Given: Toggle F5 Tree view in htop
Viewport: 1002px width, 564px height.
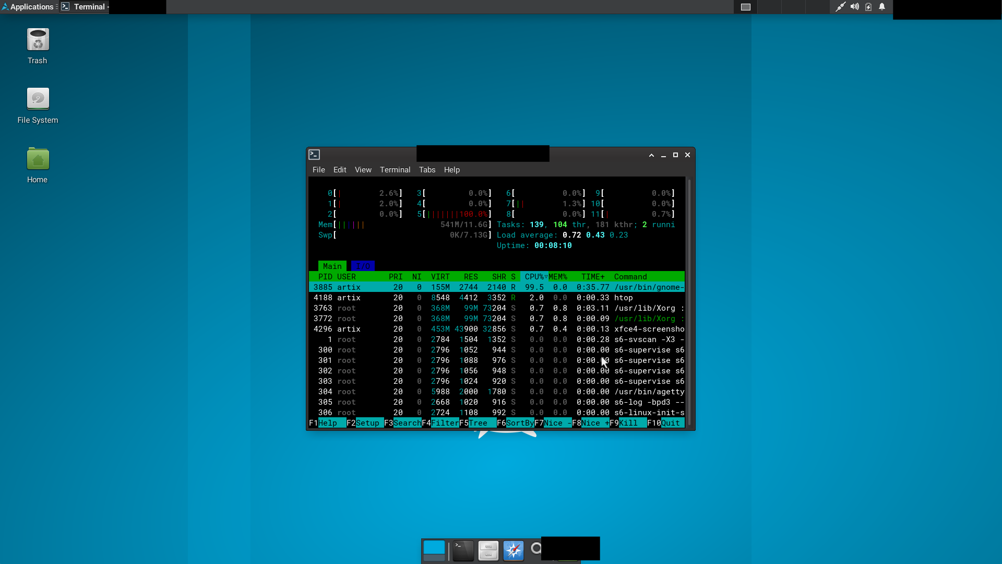Looking at the screenshot, I should [x=478, y=423].
